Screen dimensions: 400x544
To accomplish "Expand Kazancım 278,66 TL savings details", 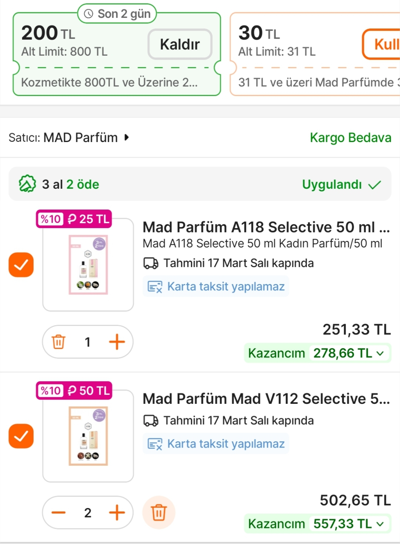I will [x=380, y=353].
